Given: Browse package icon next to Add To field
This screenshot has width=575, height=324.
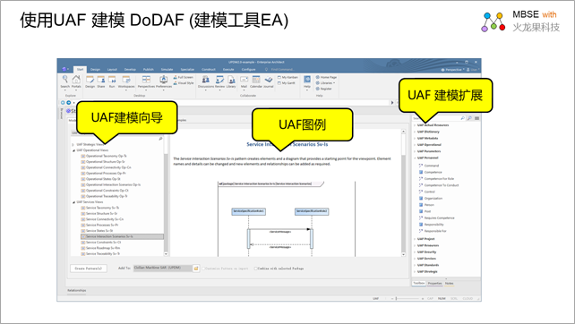Looking at the screenshot, I should [196, 269].
